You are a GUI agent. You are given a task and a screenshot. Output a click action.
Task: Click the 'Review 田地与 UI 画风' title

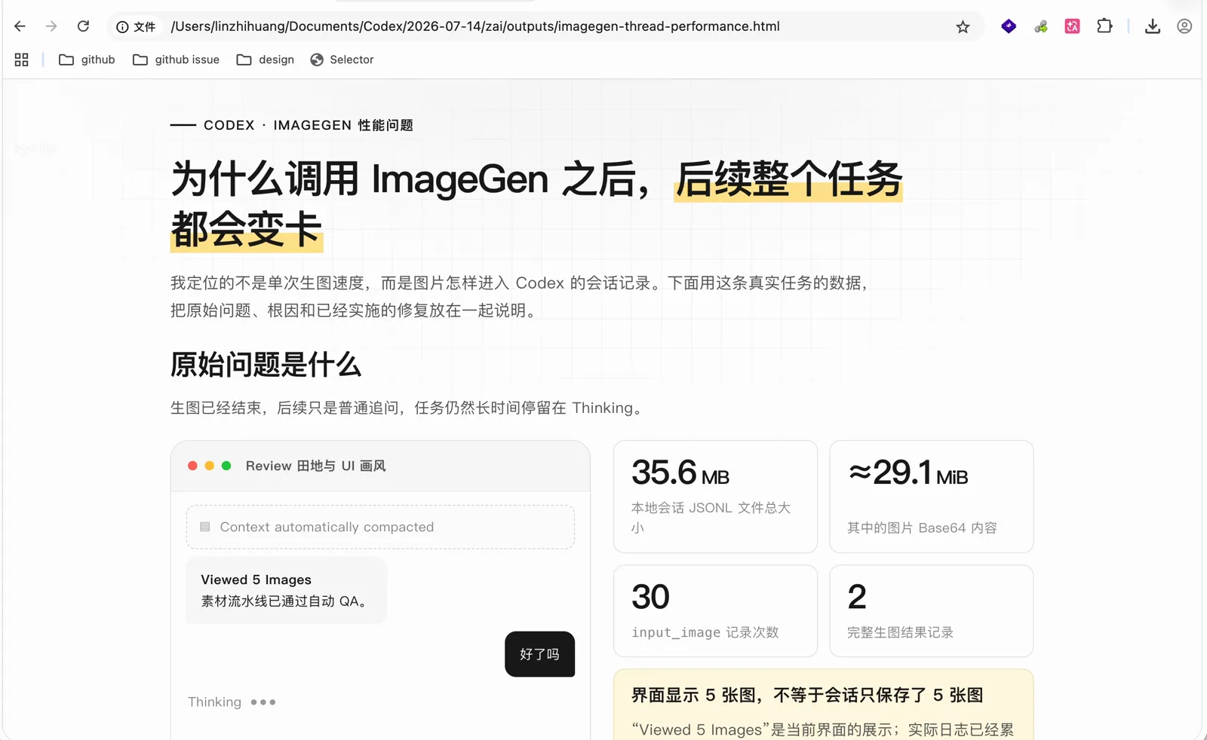point(315,466)
